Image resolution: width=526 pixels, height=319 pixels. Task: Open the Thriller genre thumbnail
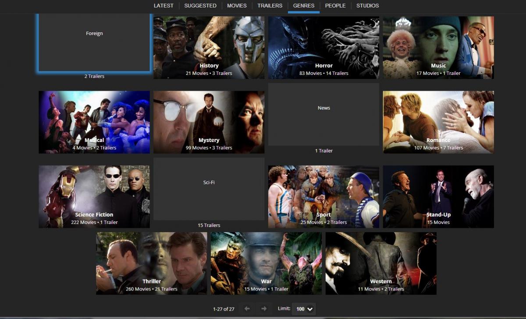(152, 263)
